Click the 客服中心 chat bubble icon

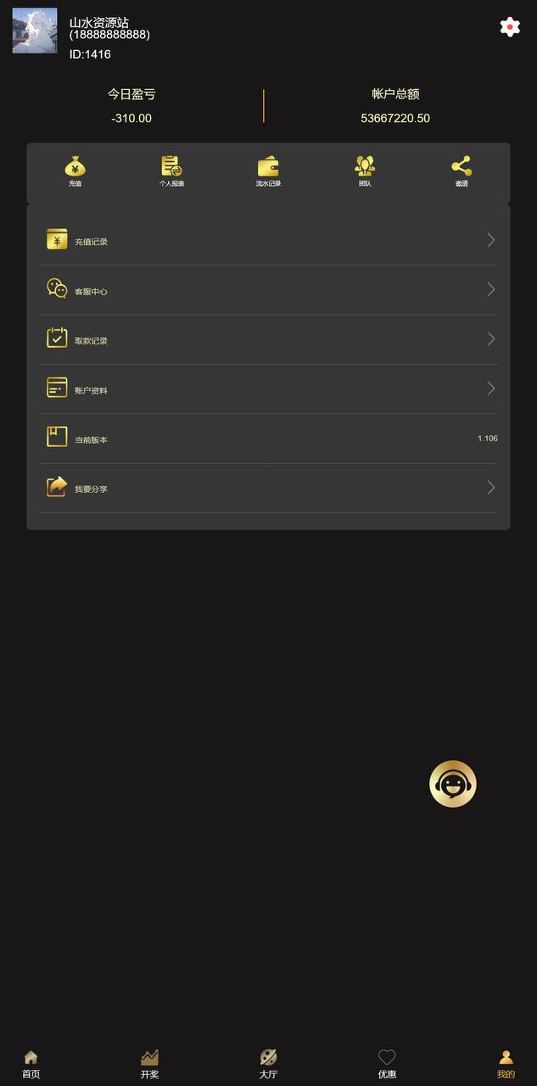tap(57, 289)
